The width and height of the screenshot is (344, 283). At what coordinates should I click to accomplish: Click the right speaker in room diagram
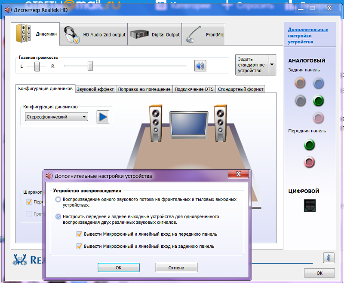pos(221,123)
